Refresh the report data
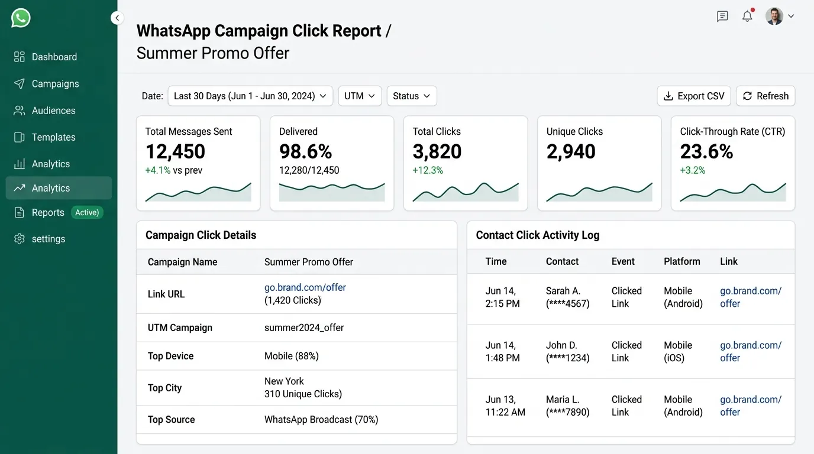The width and height of the screenshot is (814, 454). pos(765,96)
